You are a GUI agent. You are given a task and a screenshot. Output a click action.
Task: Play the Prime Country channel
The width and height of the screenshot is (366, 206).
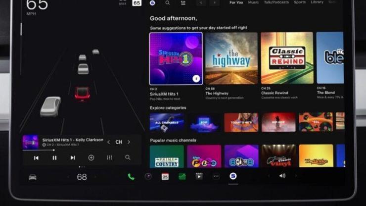[167, 156]
